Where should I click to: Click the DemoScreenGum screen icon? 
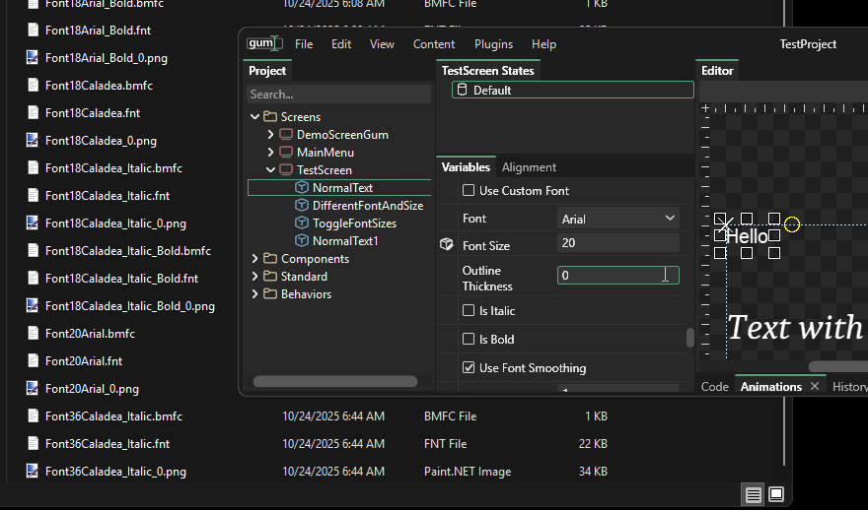(286, 135)
